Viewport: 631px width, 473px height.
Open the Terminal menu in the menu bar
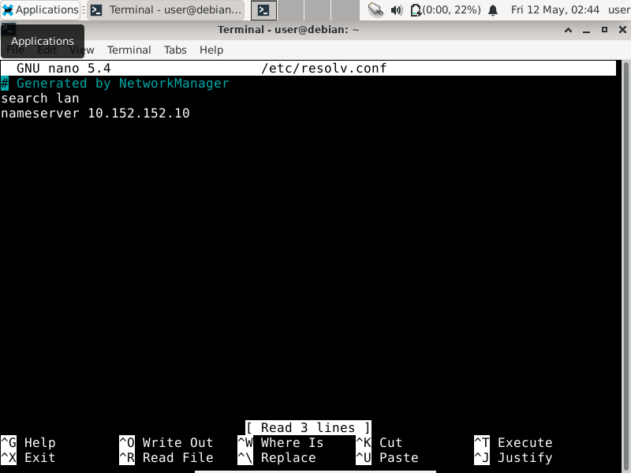129,50
